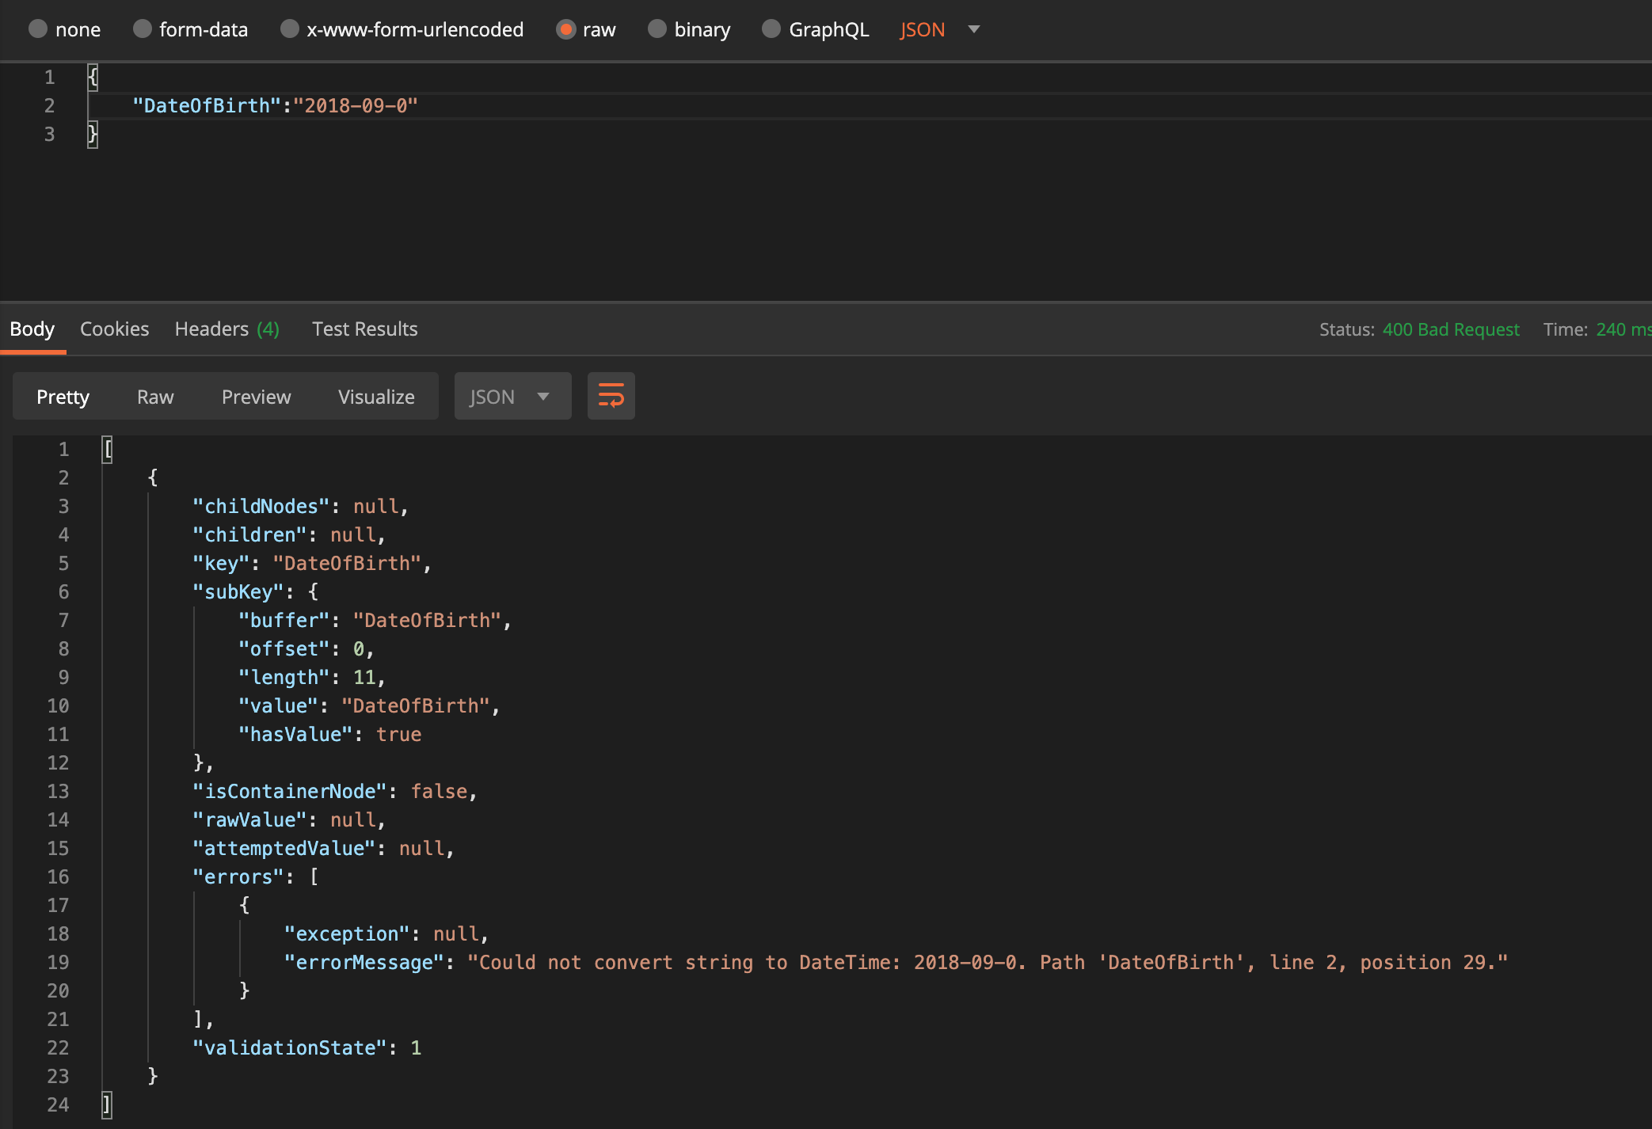
Task: Choose the GraphQL body option
Action: coord(771,29)
